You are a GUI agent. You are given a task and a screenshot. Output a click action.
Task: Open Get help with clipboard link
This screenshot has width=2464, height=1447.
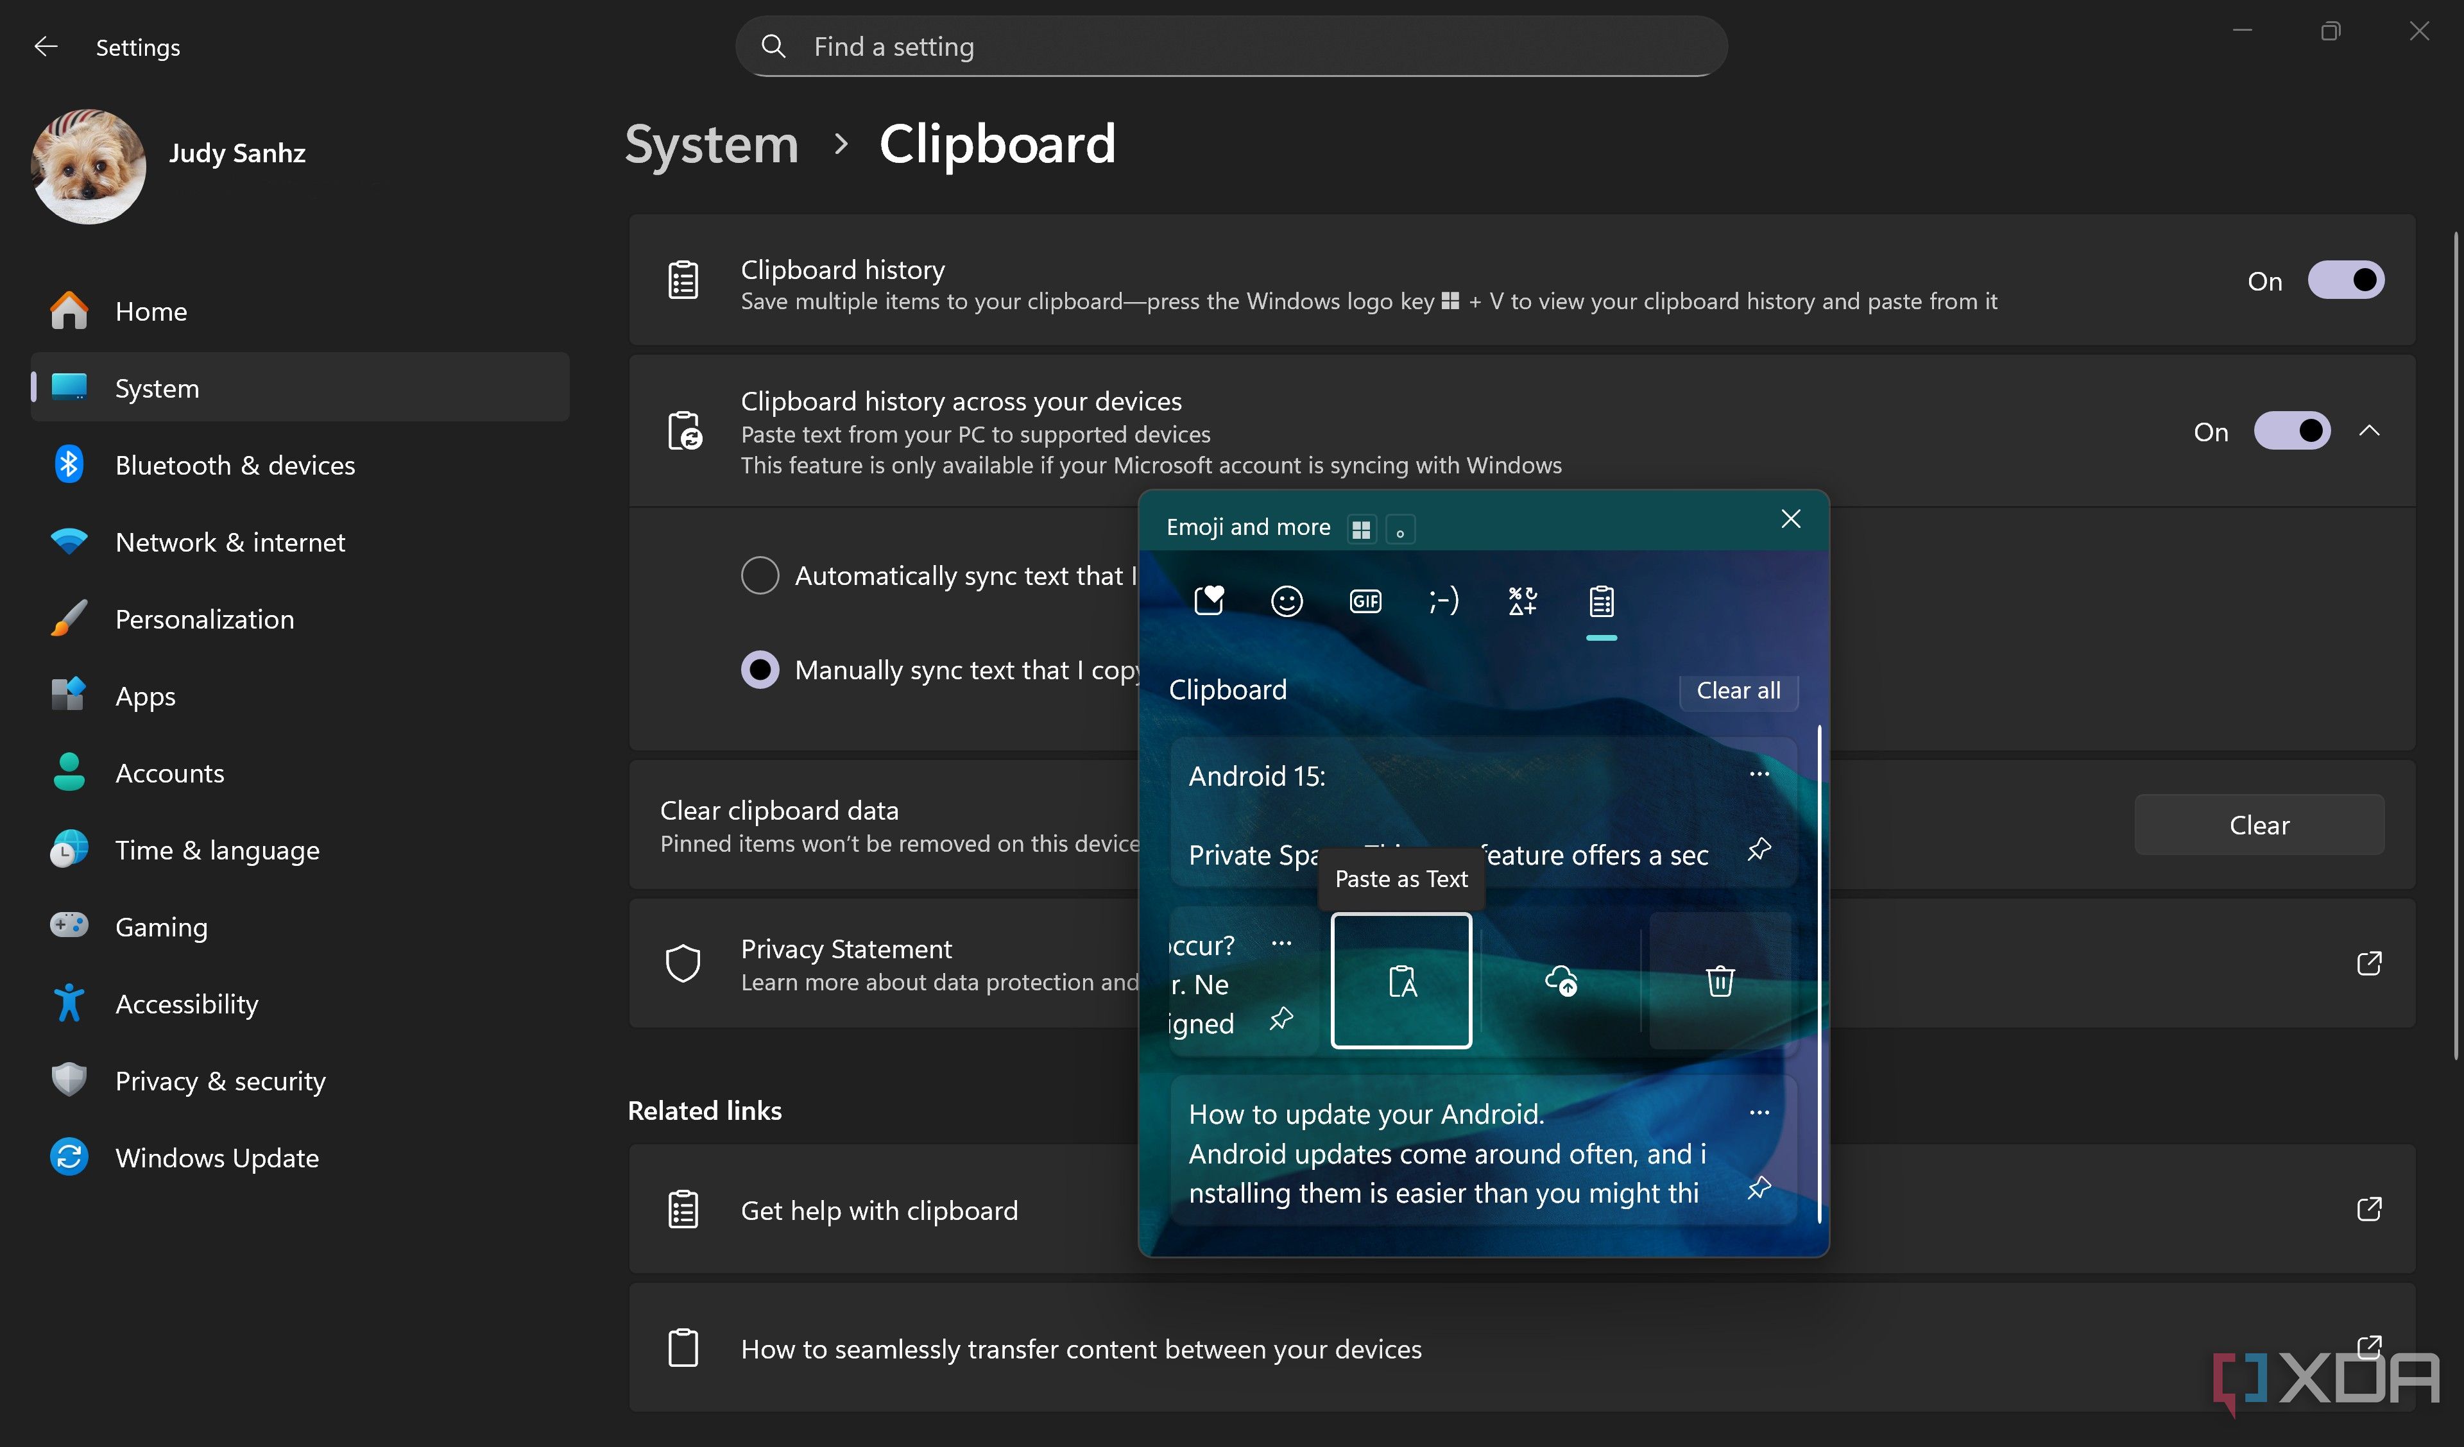pyautogui.click(x=1521, y=1210)
